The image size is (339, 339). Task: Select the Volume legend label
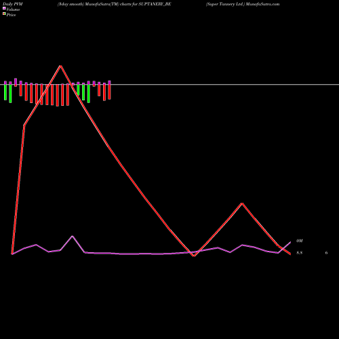(13, 9)
